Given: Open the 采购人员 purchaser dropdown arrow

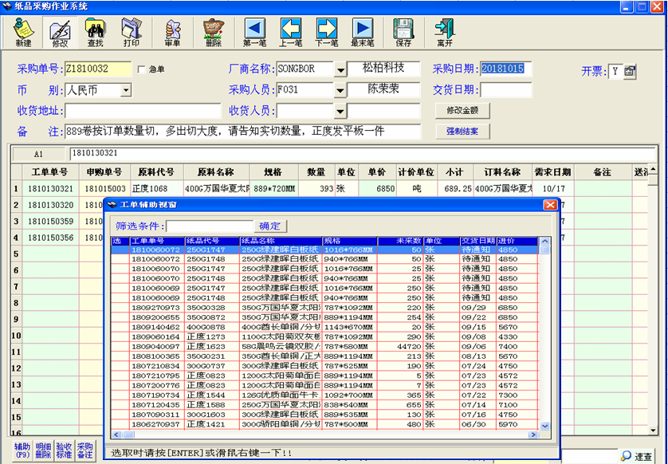Looking at the screenshot, I should [340, 91].
